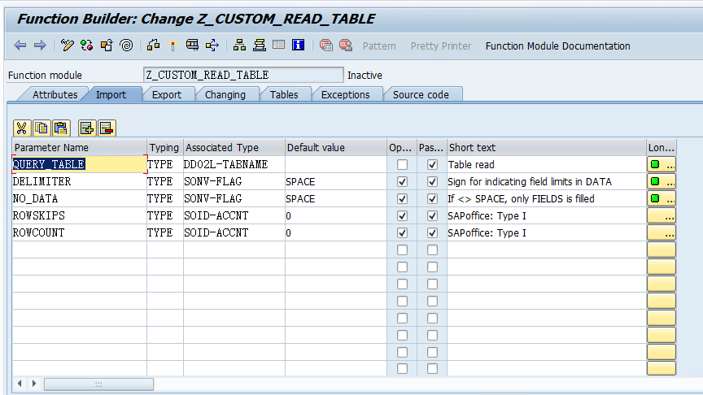Click the Delete Row icon
703x395 pixels.
pos(107,128)
